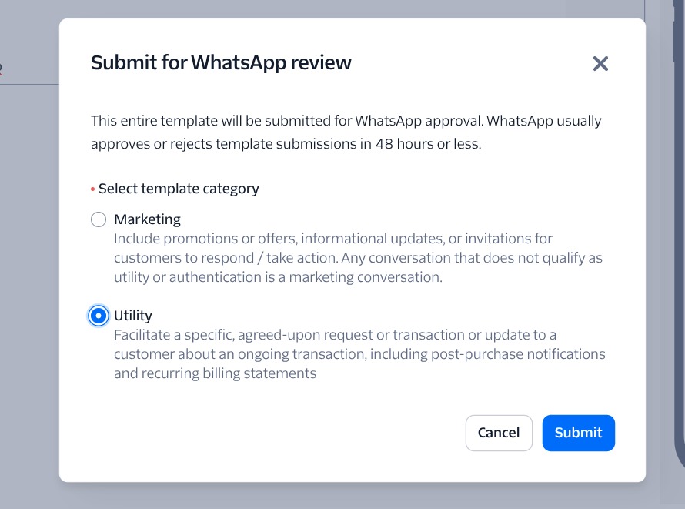Click the dialog title 'Submit for WhatsApp review'

[221, 63]
